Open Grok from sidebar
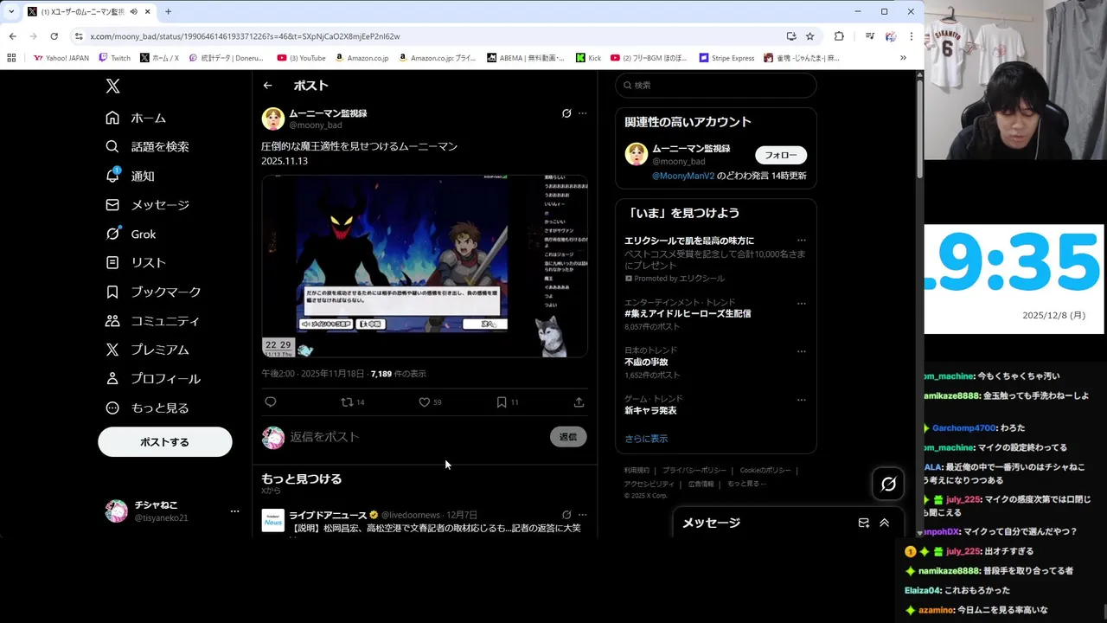 click(131, 234)
